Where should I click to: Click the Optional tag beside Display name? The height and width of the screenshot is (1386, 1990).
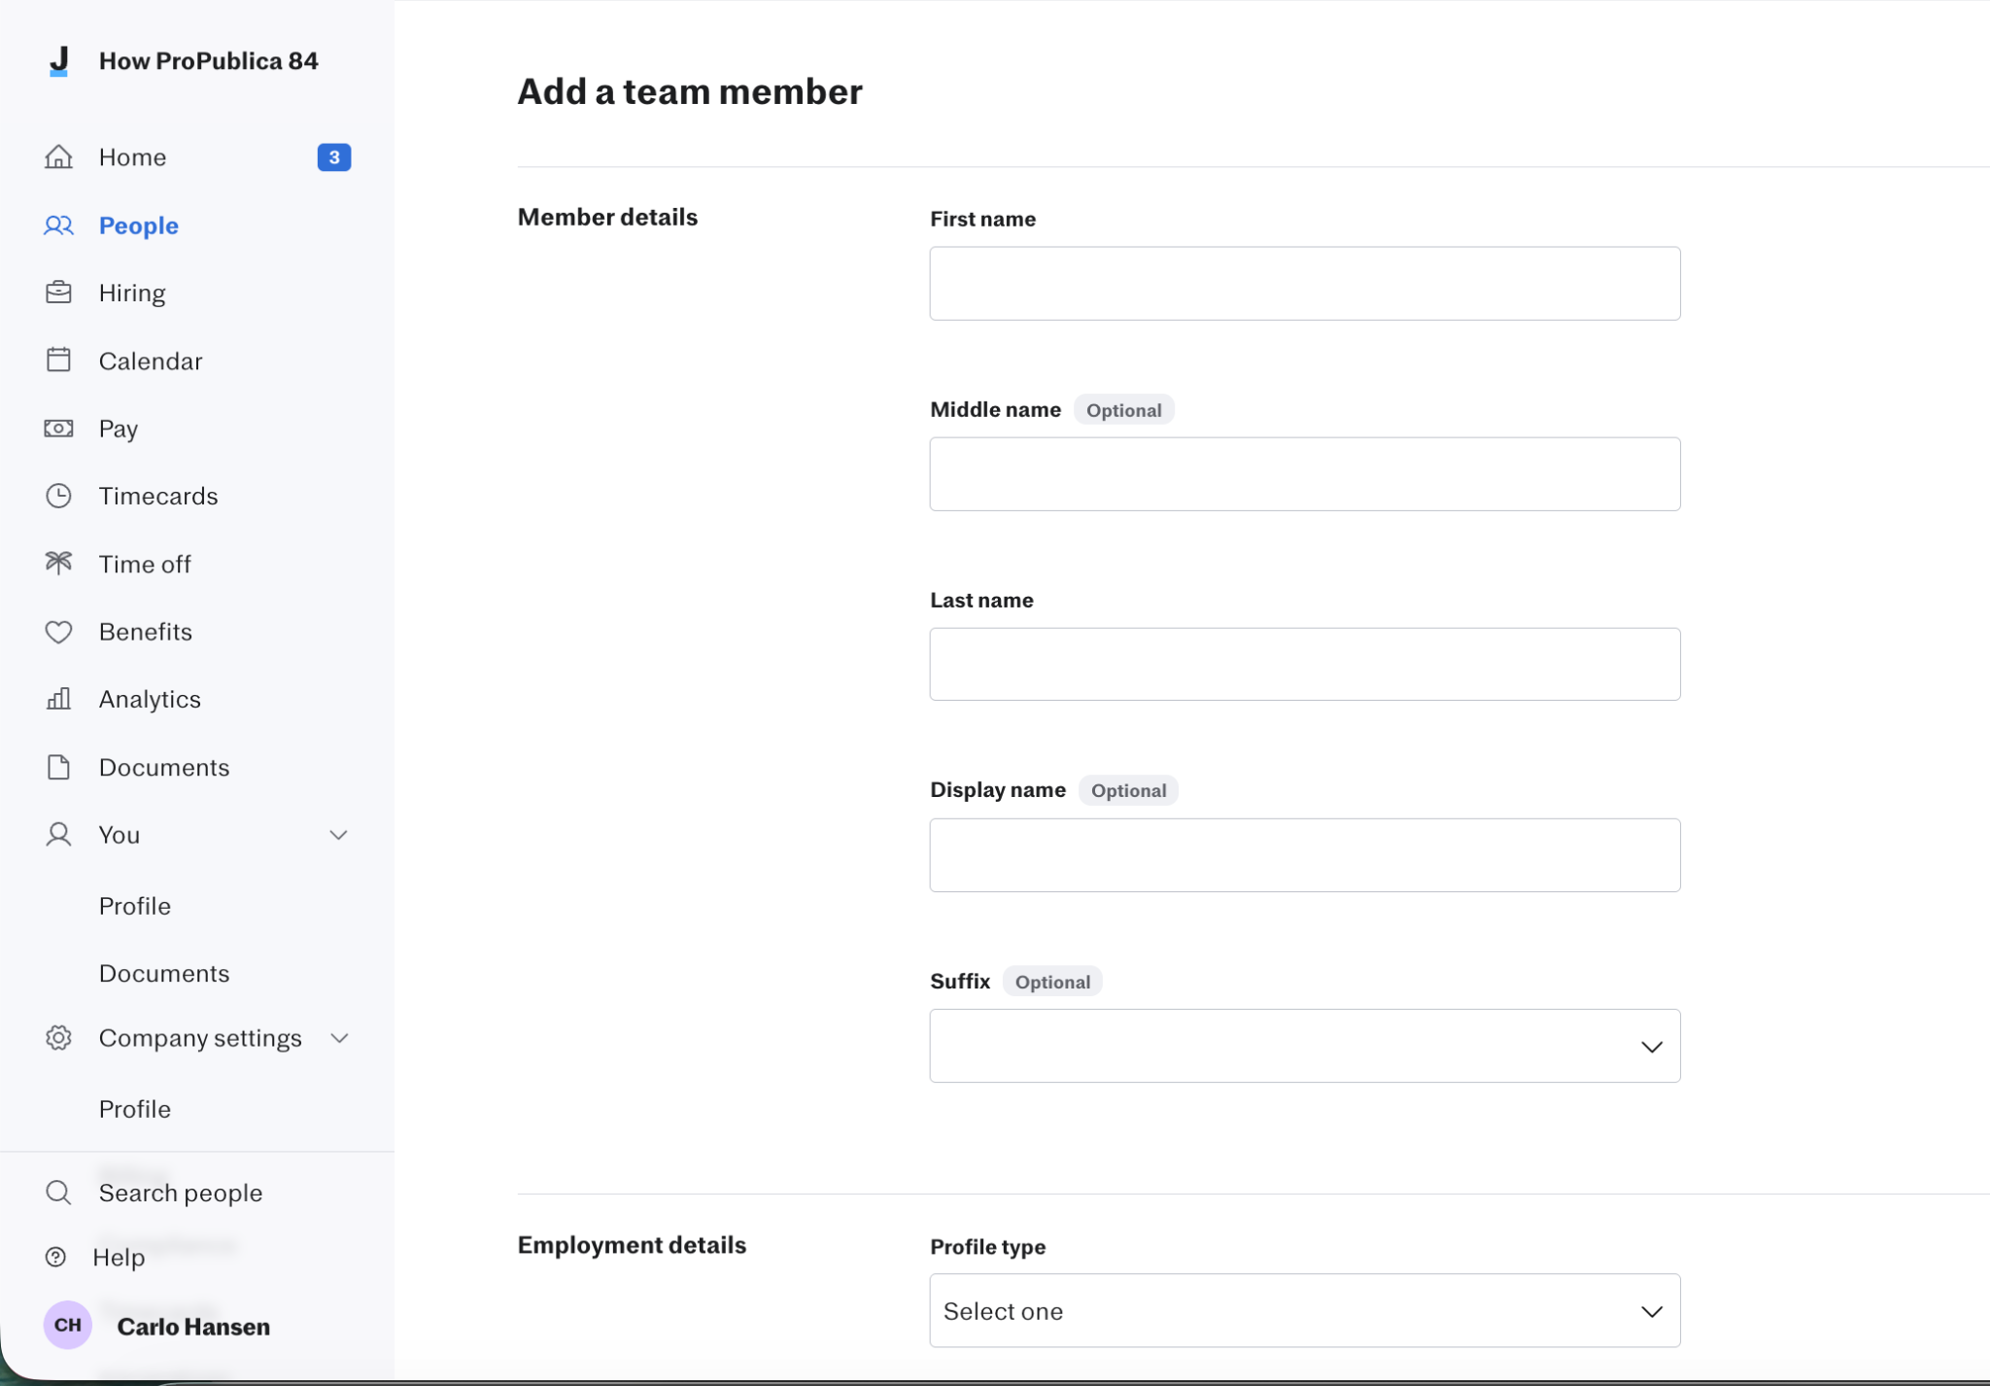pos(1129,790)
